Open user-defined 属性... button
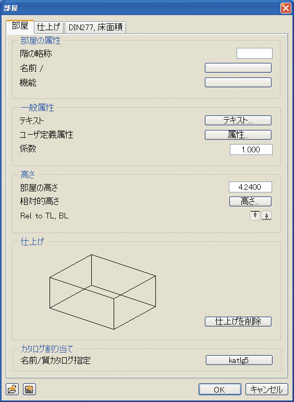The width and height of the screenshot is (294, 402). click(238, 135)
